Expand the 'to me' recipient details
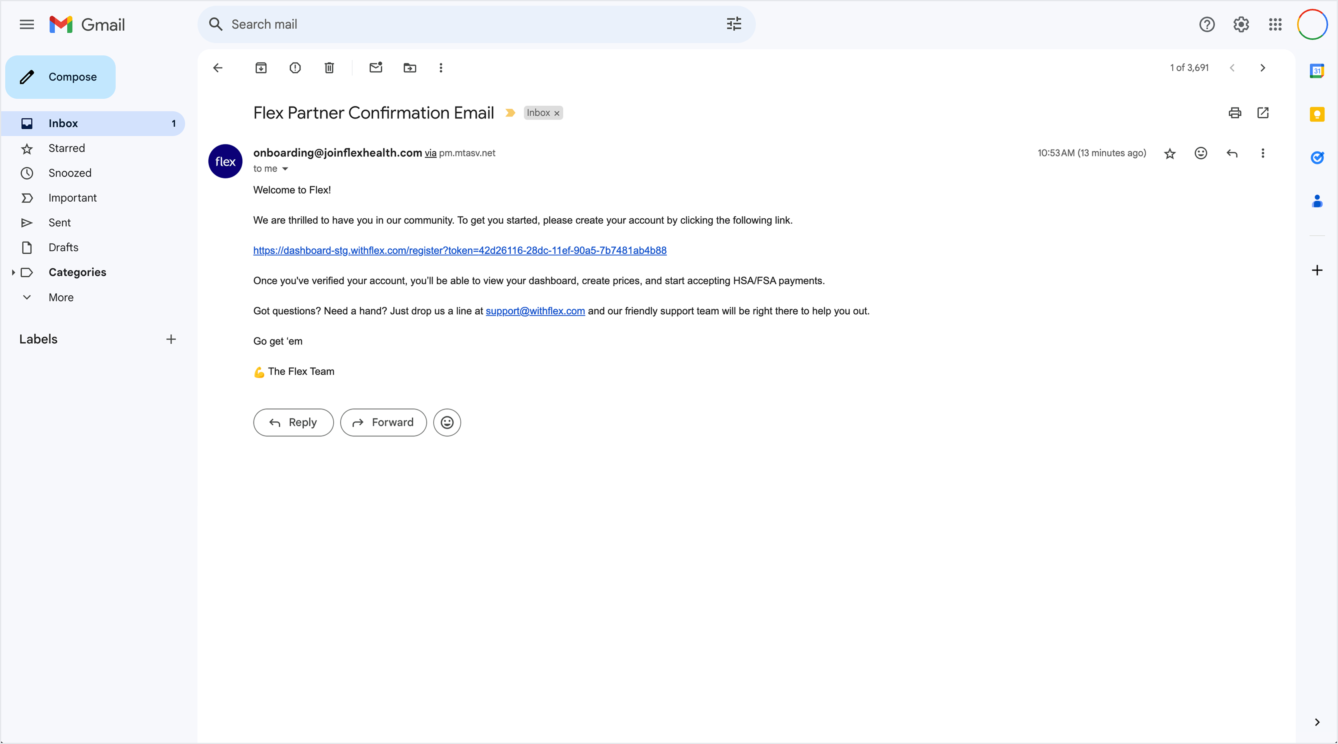 point(285,169)
